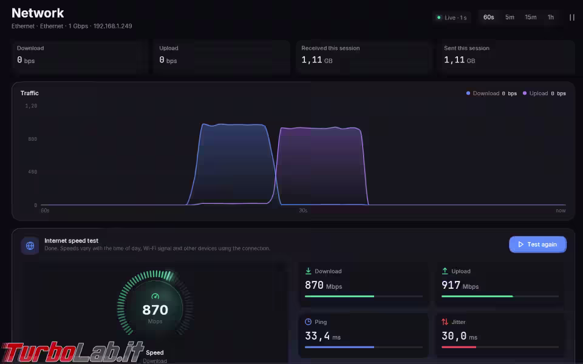Image resolution: width=583 pixels, height=364 pixels.
Task: Click the Download speed progress bar
Action: pos(364,297)
